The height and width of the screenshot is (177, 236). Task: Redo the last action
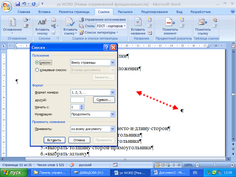point(34,4)
